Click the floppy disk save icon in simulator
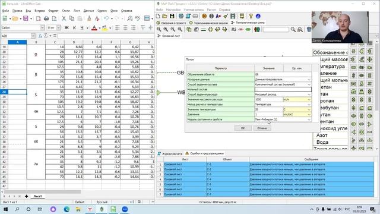 click(172, 16)
